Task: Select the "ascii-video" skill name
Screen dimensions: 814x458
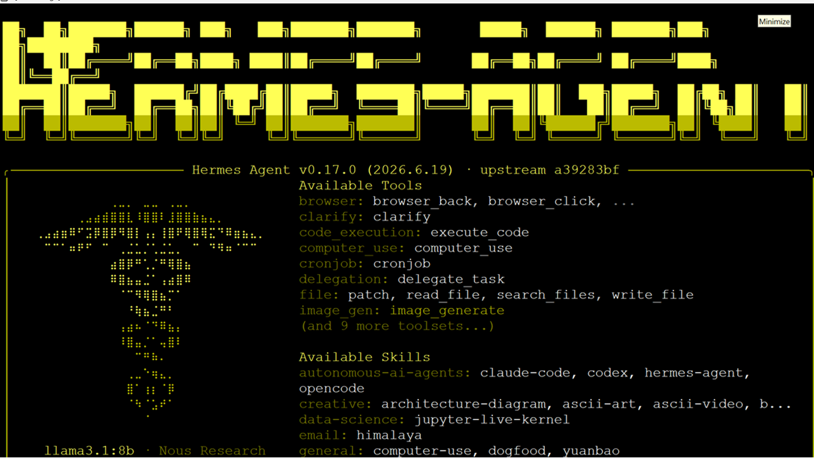Action: (x=698, y=404)
